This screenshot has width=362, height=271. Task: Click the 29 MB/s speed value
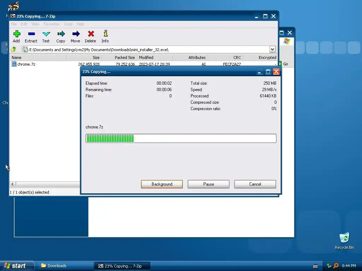pyautogui.click(x=269, y=89)
